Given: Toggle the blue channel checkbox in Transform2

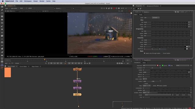Looking at the screenshot, I should [169, 65].
